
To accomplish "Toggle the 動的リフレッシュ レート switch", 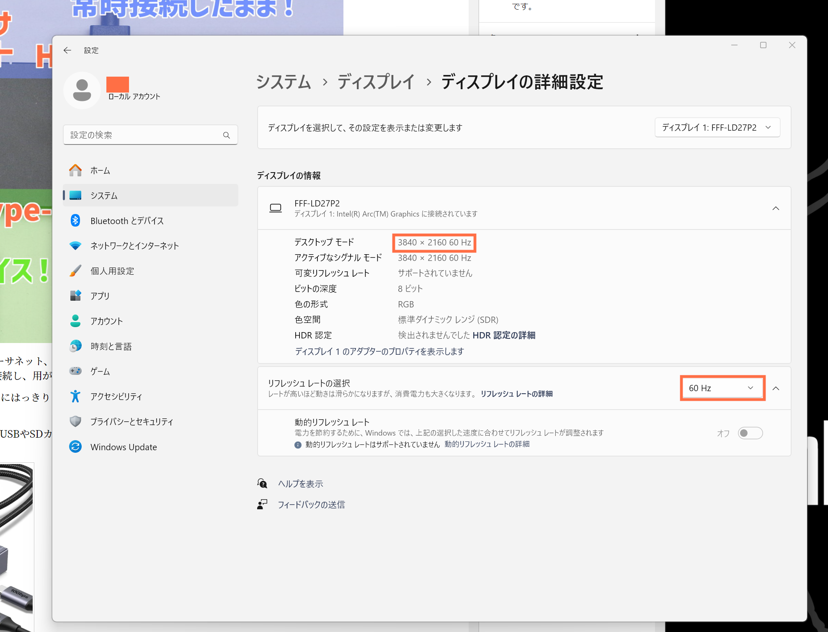I will [x=750, y=433].
